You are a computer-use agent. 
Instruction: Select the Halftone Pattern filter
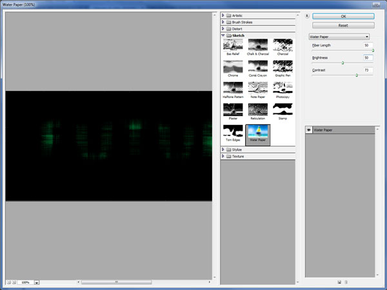(233, 90)
